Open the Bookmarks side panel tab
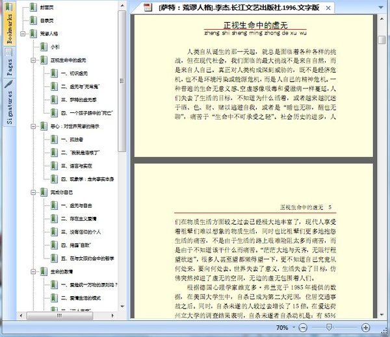The image size is (390, 337). (9, 27)
